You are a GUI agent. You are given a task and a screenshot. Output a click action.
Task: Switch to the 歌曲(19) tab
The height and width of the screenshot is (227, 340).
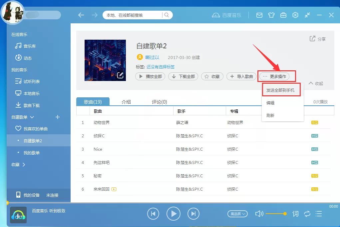click(93, 102)
